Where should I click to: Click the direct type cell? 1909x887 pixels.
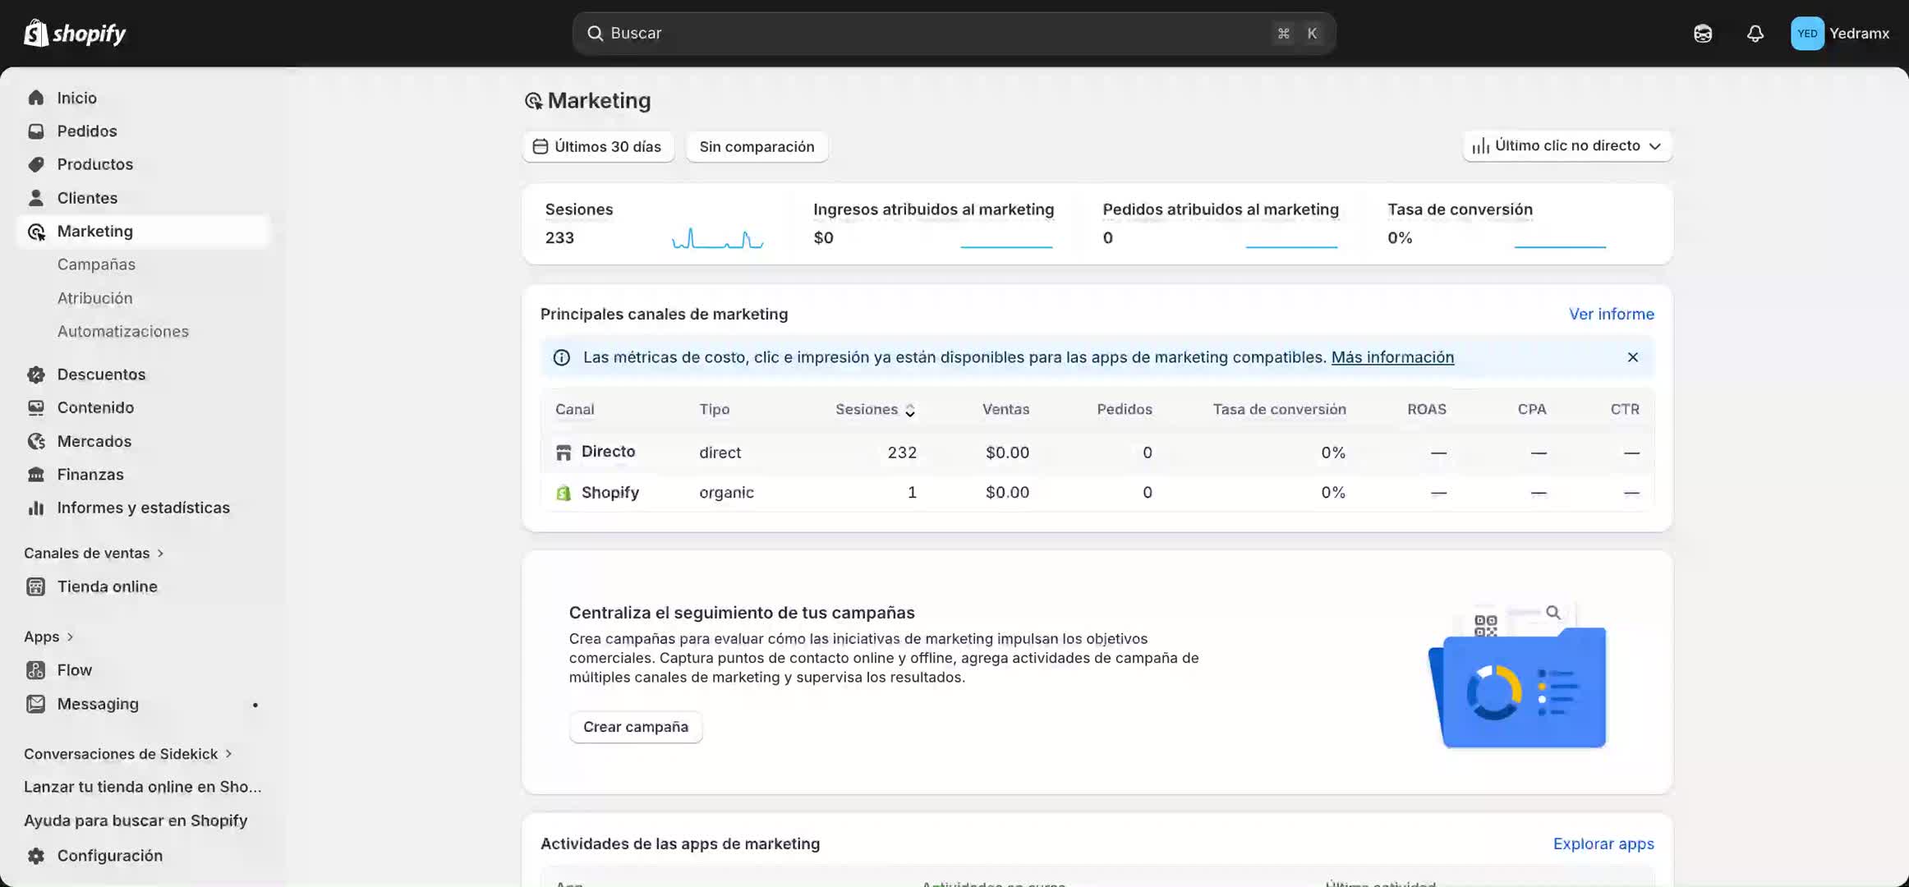[720, 453]
